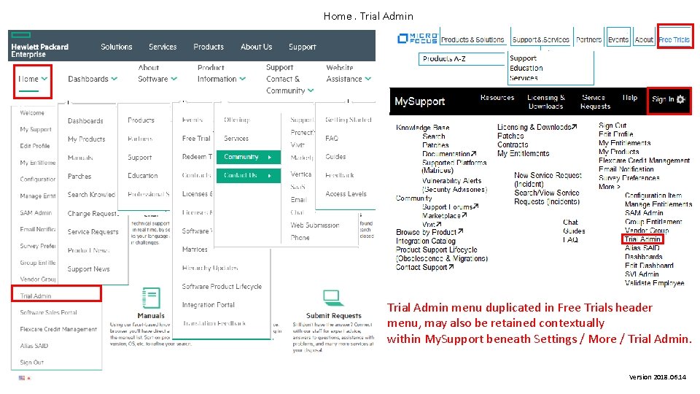The image size is (700, 394).
Task: Open Products A-Z box in Micro Focus header
Action: click(462, 58)
